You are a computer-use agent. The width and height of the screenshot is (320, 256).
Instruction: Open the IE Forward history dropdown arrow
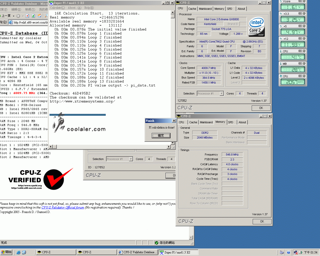[x=23, y=16]
